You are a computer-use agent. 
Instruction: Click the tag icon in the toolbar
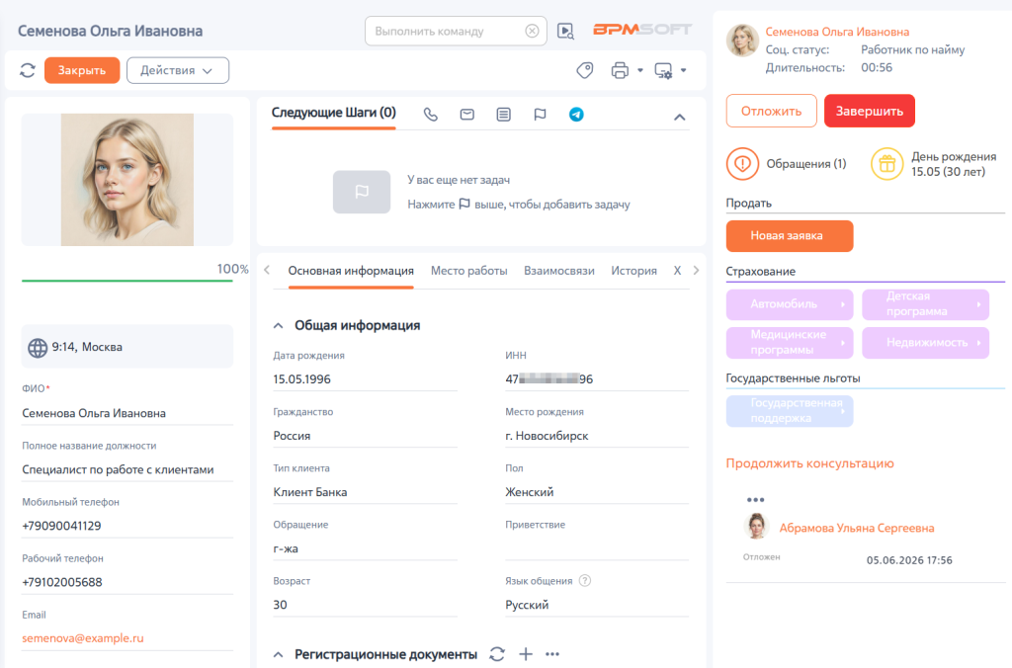click(585, 70)
